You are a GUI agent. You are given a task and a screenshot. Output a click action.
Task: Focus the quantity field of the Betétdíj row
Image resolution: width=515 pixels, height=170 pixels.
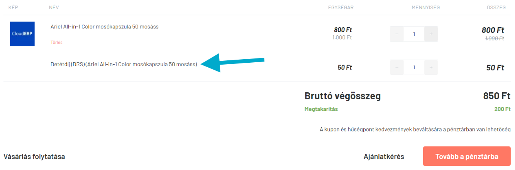414,67
